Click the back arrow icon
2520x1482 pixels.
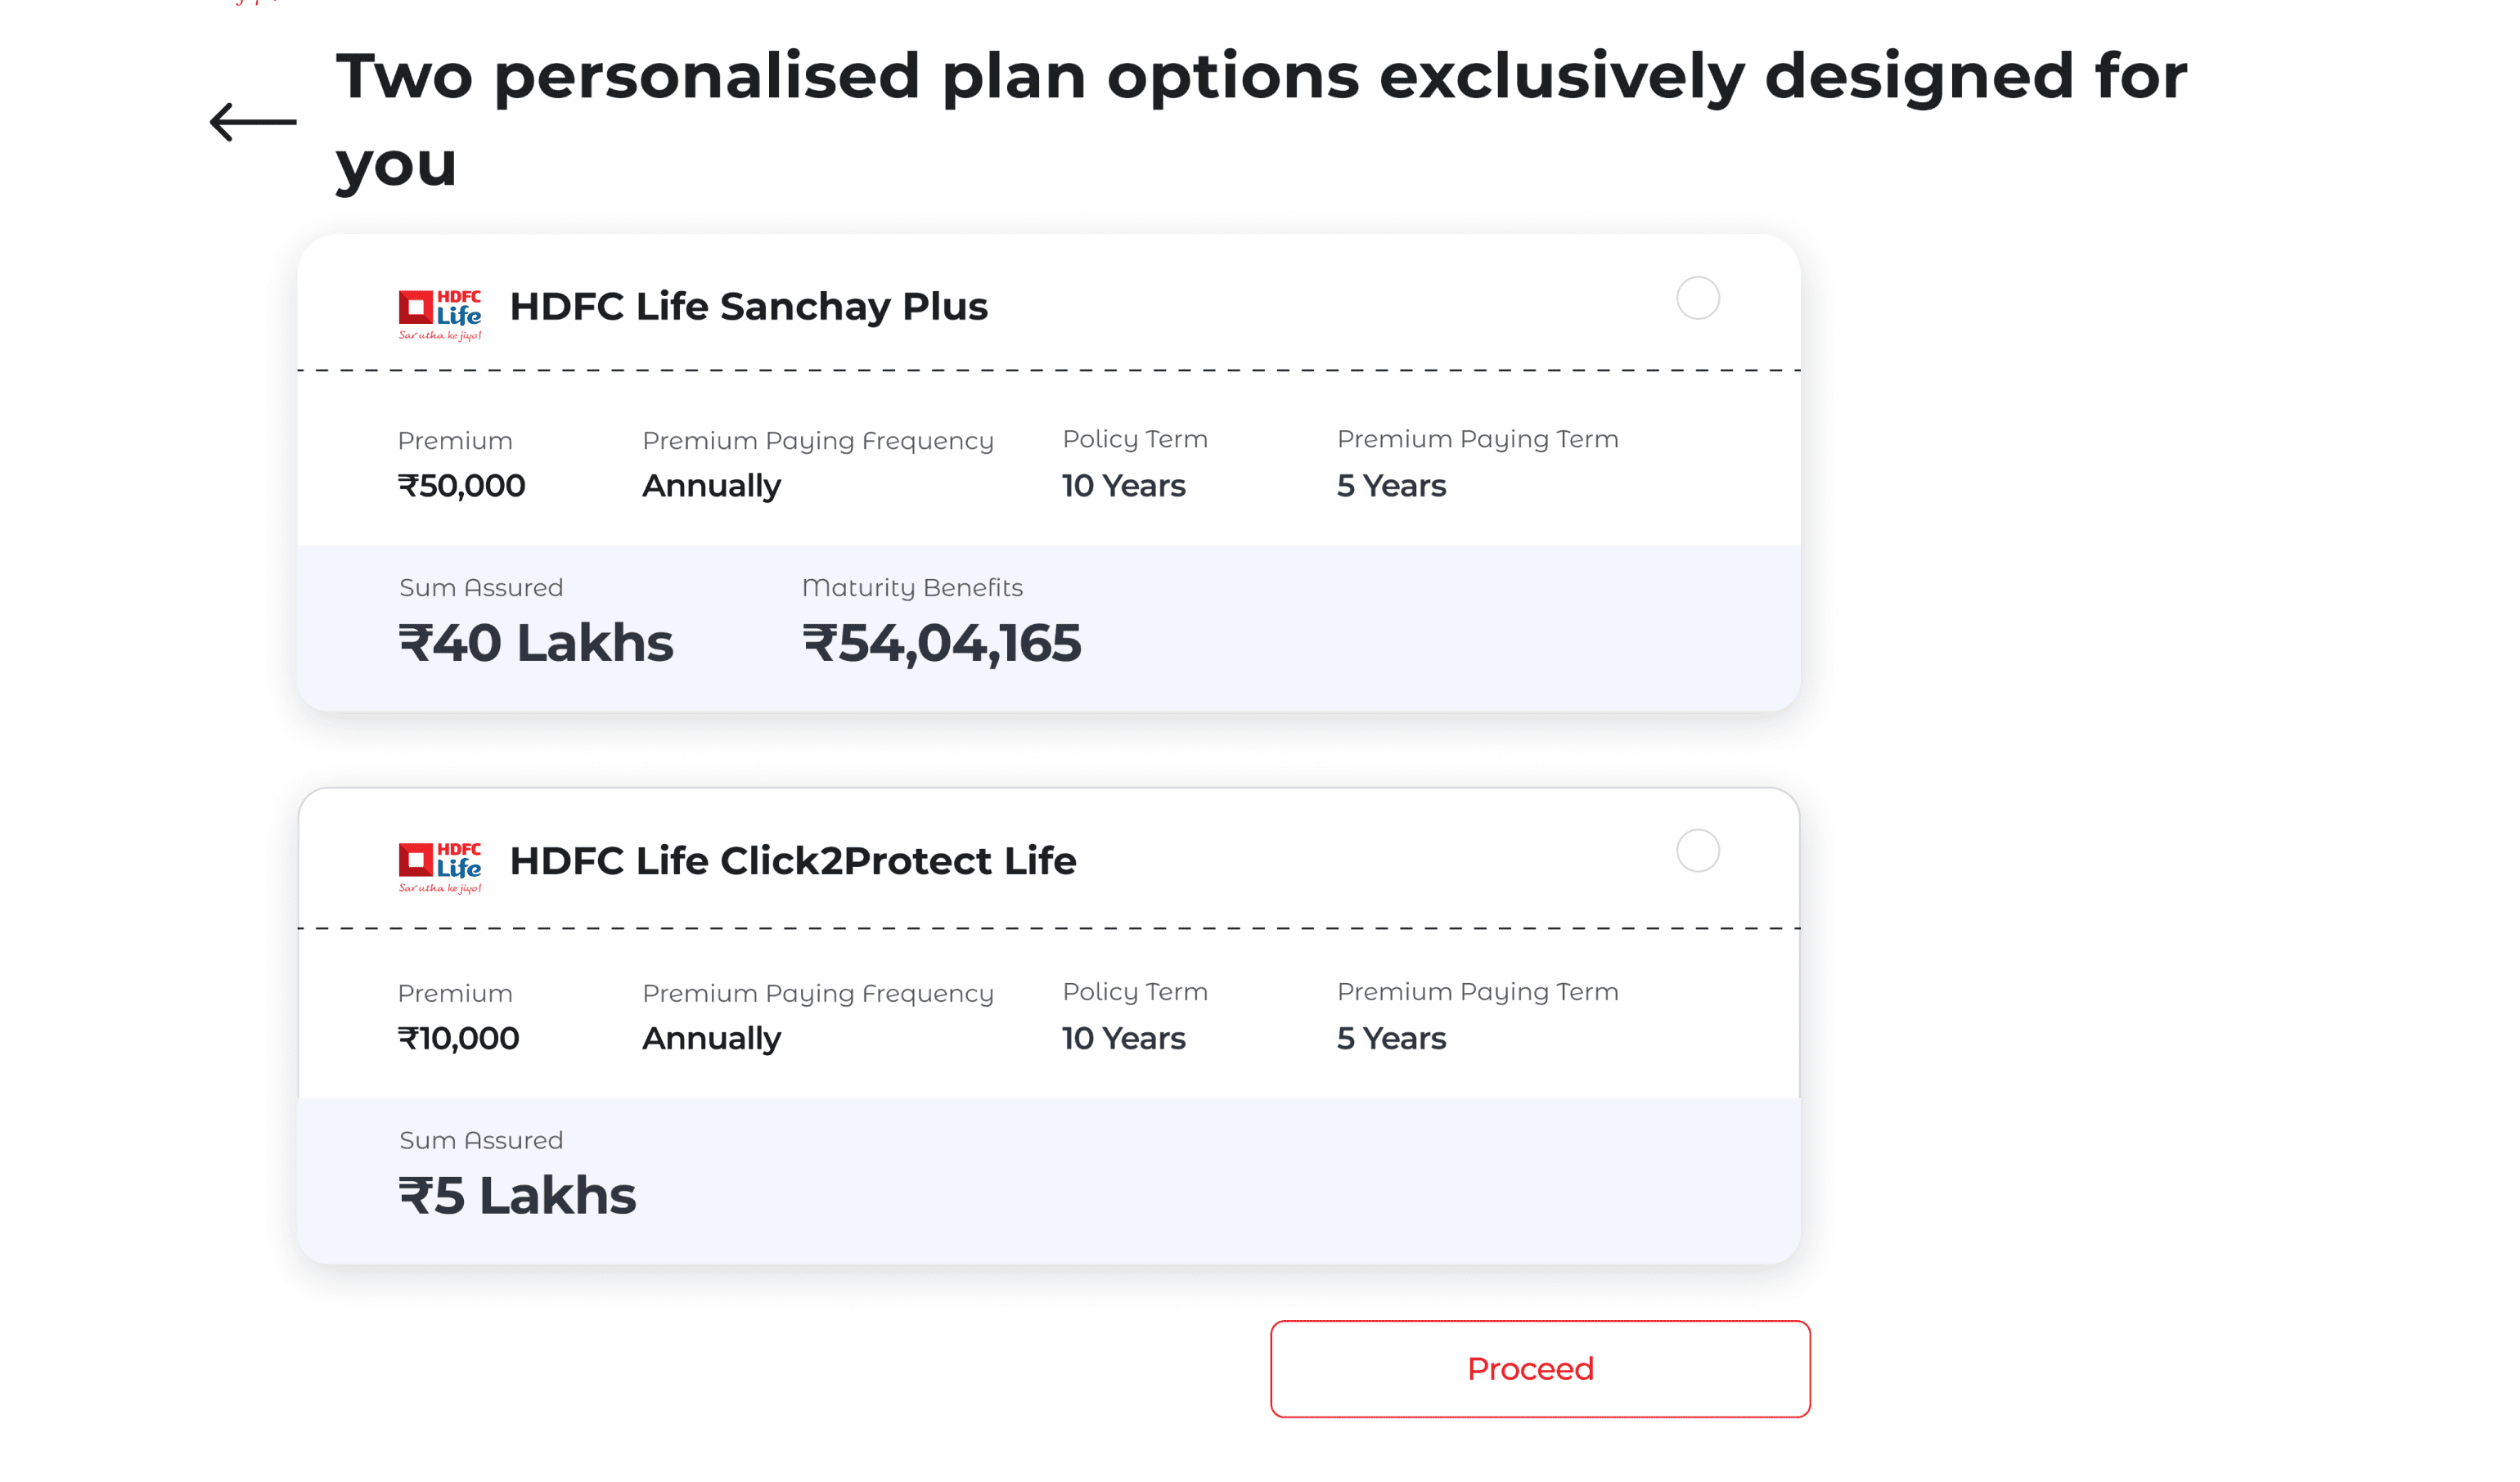click(x=253, y=122)
